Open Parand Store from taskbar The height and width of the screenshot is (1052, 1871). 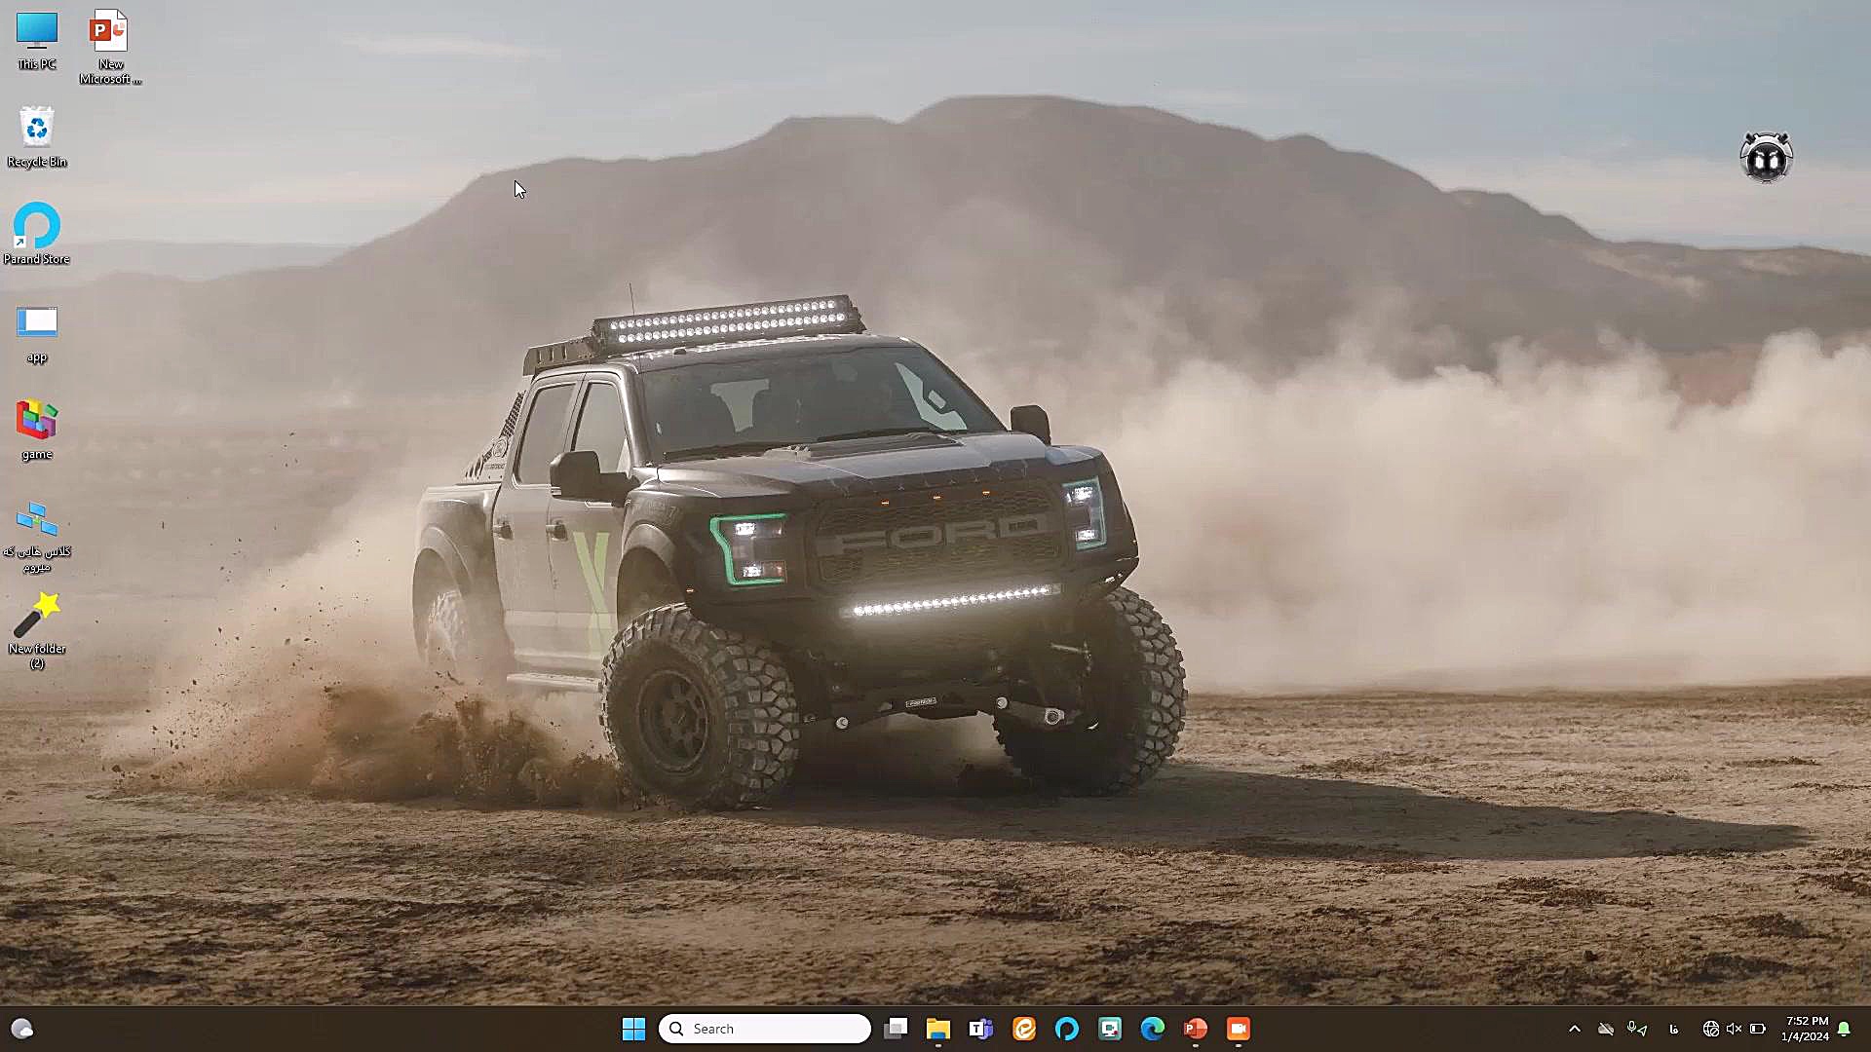(1067, 1029)
